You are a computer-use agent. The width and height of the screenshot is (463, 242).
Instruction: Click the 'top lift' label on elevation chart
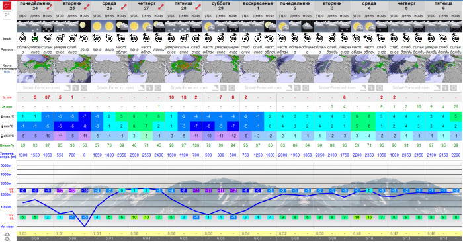tap(11, 190)
